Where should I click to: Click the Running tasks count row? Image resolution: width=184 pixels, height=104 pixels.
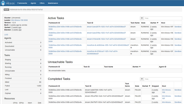click(x=23, y=67)
